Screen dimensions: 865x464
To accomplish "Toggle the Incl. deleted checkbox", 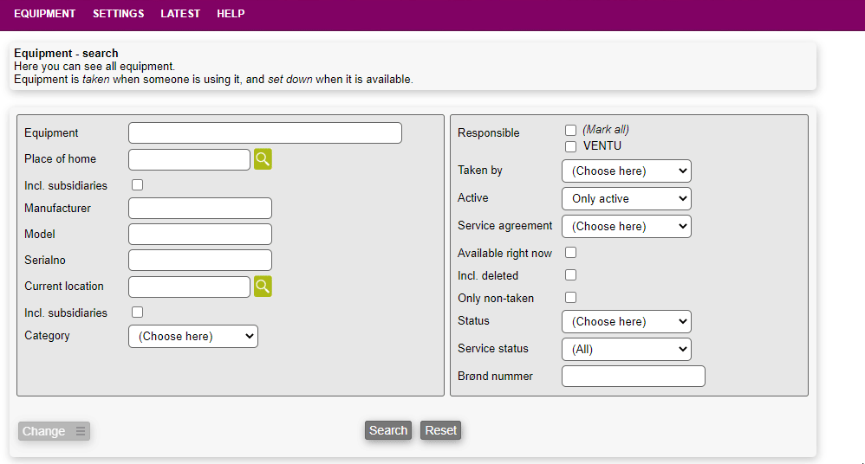I will point(570,275).
